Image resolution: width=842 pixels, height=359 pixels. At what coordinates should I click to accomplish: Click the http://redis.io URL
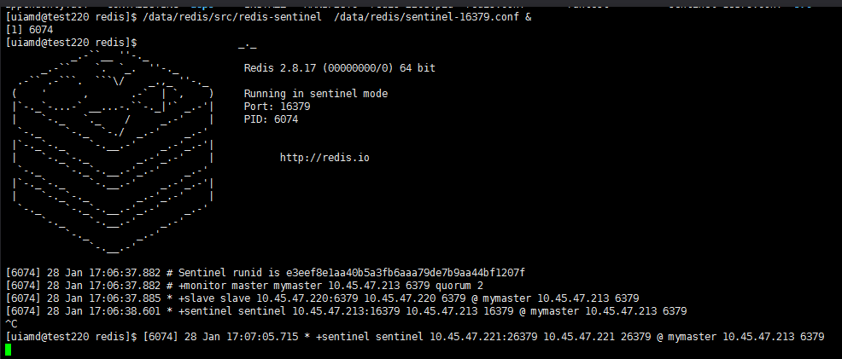tap(325, 158)
